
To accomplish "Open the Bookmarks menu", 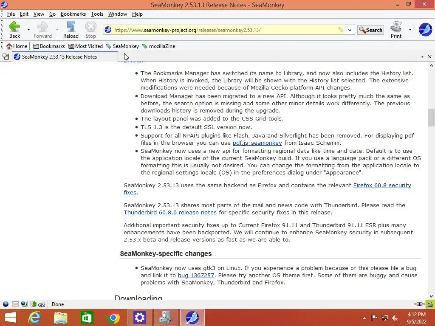I will 73,14.
